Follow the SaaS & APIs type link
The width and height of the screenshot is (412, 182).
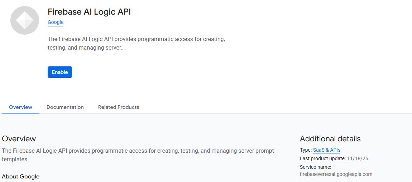(x=327, y=150)
